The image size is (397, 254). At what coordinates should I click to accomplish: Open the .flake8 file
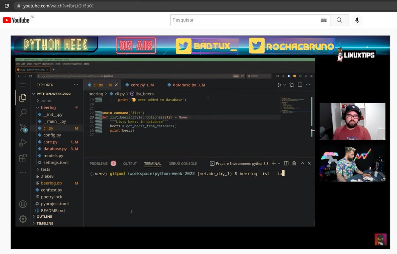click(x=47, y=176)
